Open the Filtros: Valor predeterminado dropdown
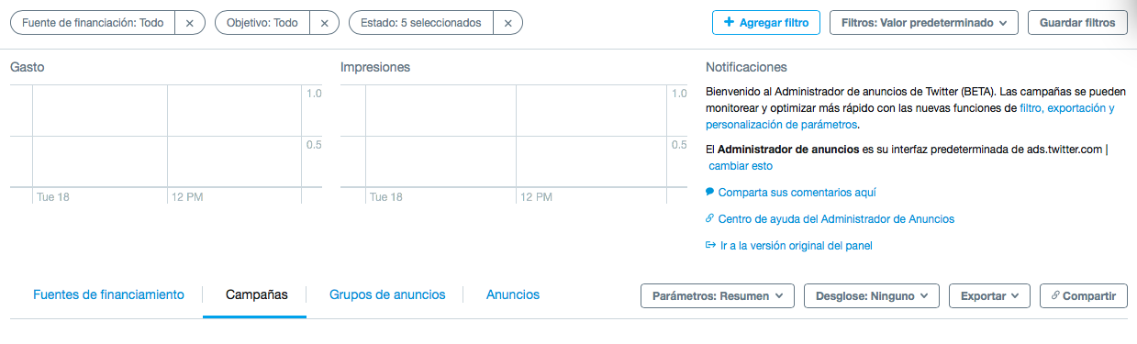 click(924, 23)
